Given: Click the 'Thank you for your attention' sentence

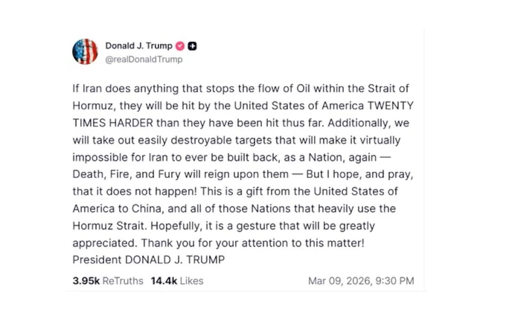Looking at the screenshot, I should [x=253, y=243].
